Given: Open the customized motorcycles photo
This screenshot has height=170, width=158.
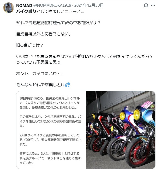Looking at the screenshot, I should click(x=121, y=130).
